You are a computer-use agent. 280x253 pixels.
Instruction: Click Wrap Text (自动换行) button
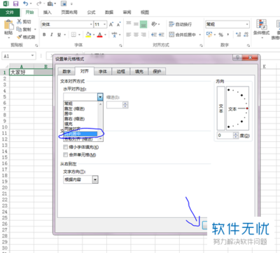click(180, 24)
